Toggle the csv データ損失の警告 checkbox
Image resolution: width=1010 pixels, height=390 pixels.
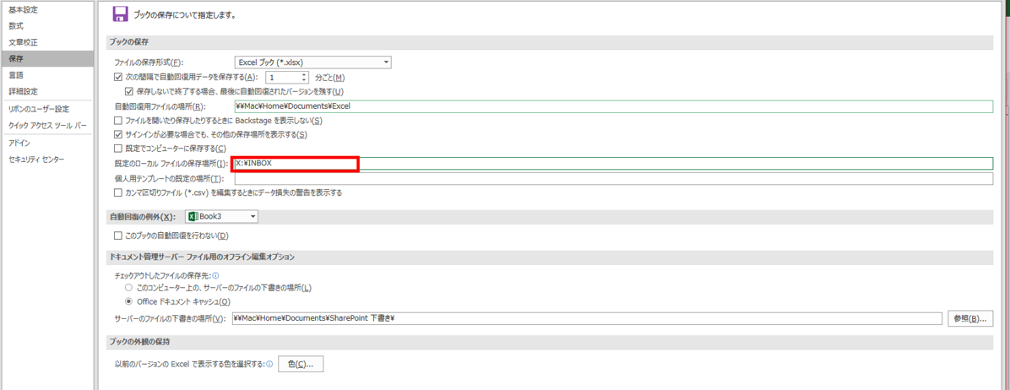click(x=118, y=192)
